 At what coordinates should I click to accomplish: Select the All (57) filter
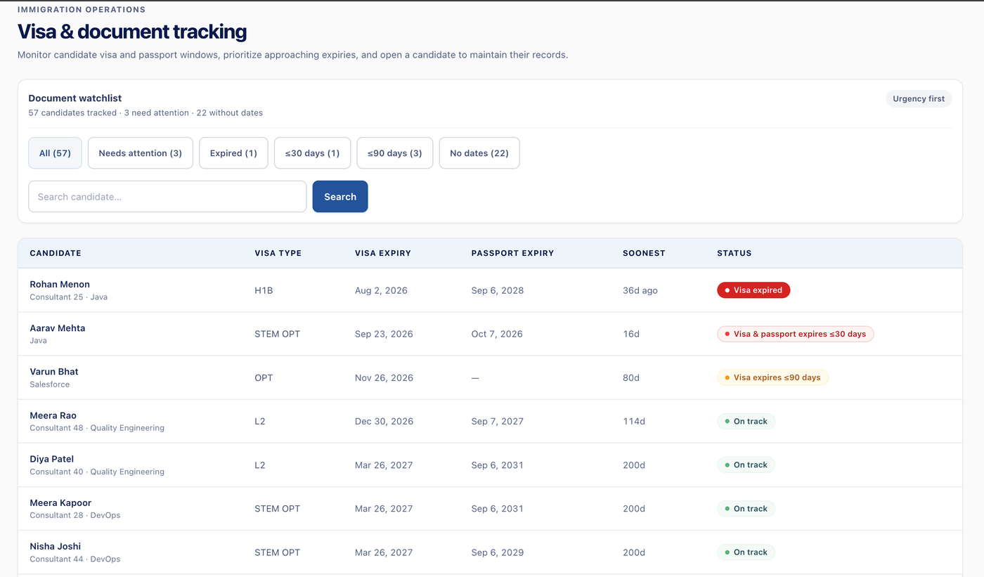(x=55, y=153)
